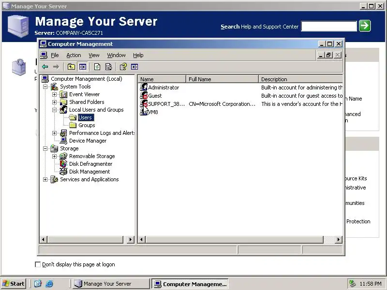The image size is (387, 290).
Task: Click the Refresh toolbar icon
Action: pos(97,67)
